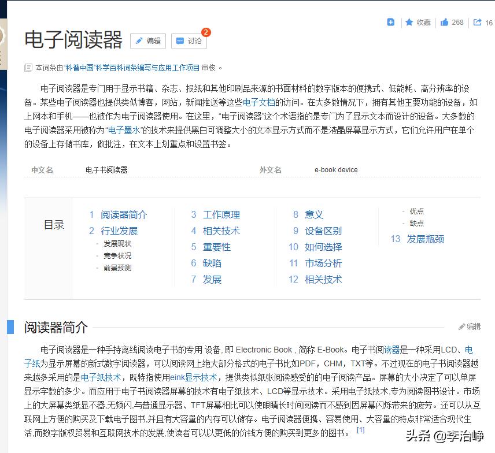Image resolution: width=495 pixels, height=453 pixels.
Task: Open the 讨论 button beside 编辑
Action: pos(189,42)
